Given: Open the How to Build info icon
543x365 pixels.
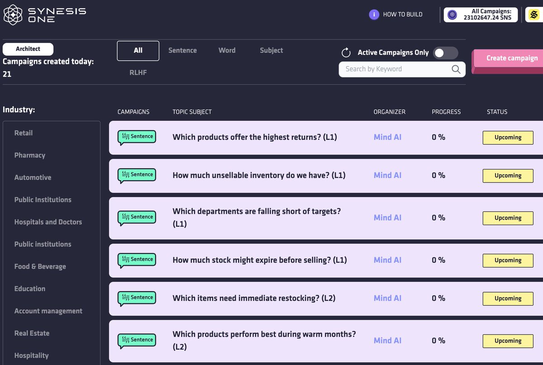Looking at the screenshot, I should (374, 14).
